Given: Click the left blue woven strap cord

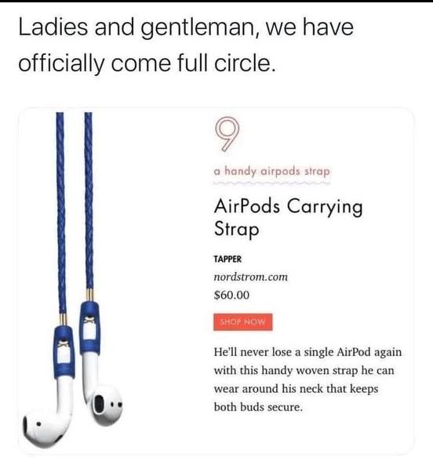Looking at the screenshot, I should 61,212.
